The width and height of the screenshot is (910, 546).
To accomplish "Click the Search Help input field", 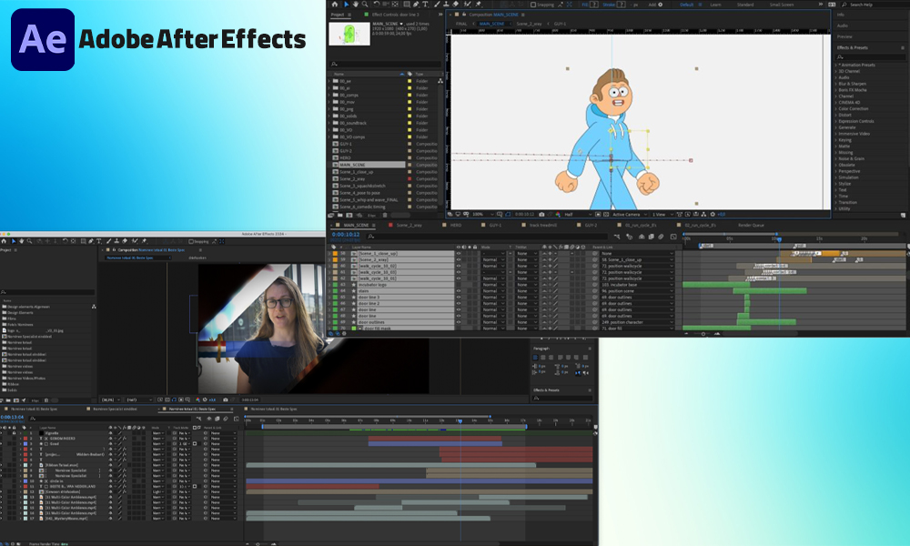I will [876, 5].
